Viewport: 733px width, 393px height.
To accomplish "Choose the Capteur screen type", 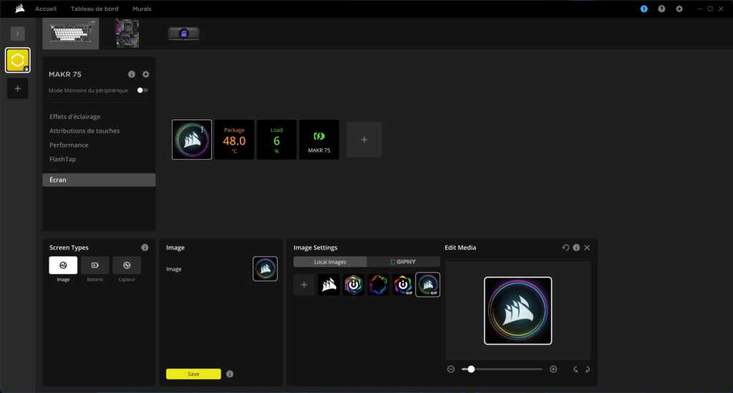I will (127, 266).
